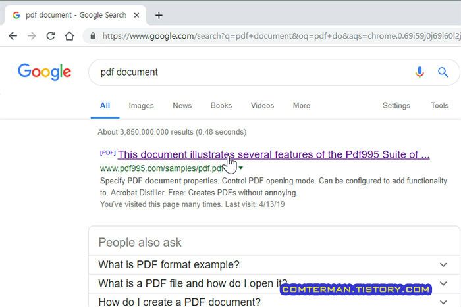Click the magnifying glass search button
The width and height of the screenshot is (461, 307).
[443, 72]
